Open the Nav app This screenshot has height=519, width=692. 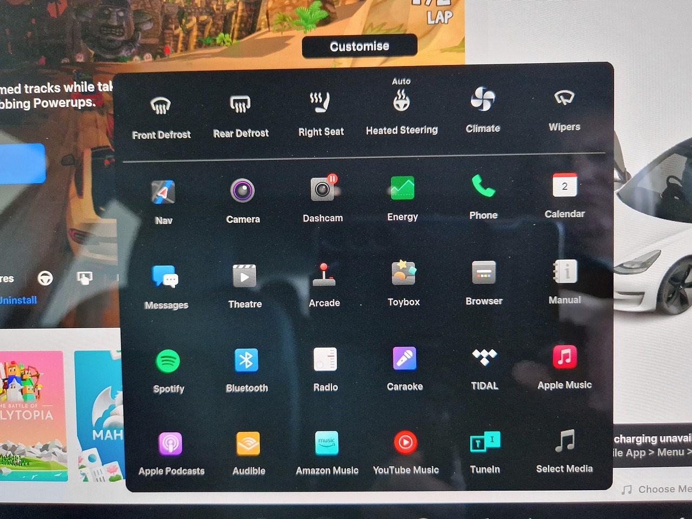[163, 192]
